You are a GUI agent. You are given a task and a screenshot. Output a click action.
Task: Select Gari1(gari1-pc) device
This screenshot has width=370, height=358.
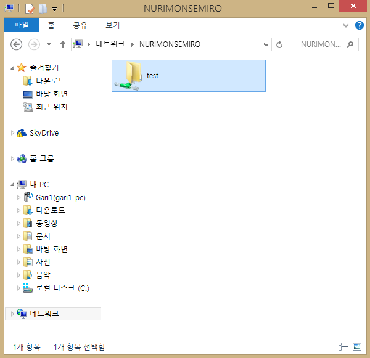pyautogui.click(x=54, y=197)
